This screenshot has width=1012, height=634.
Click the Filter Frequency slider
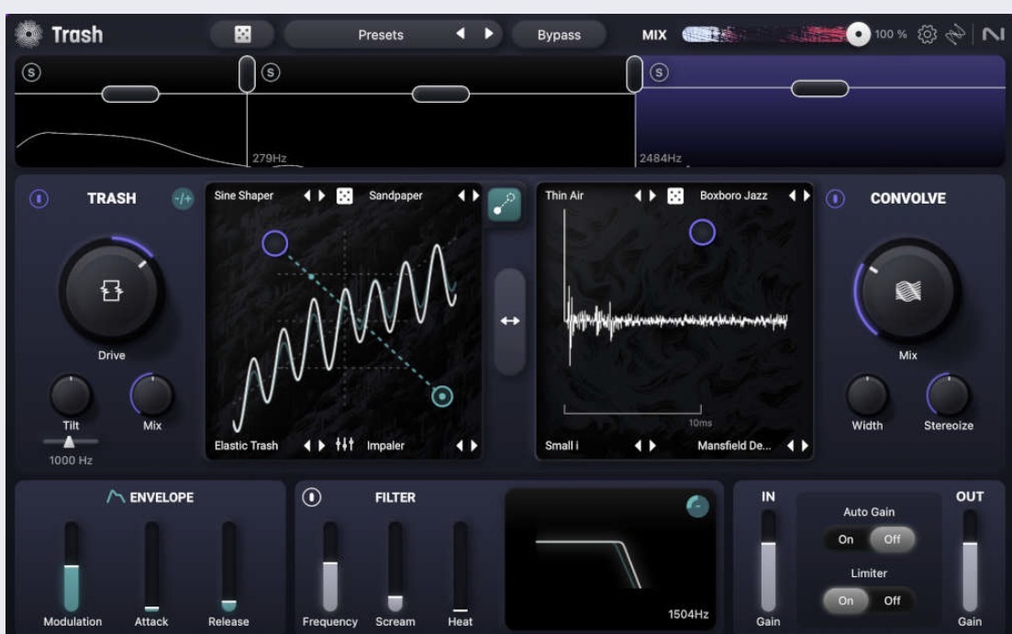click(329, 566)
